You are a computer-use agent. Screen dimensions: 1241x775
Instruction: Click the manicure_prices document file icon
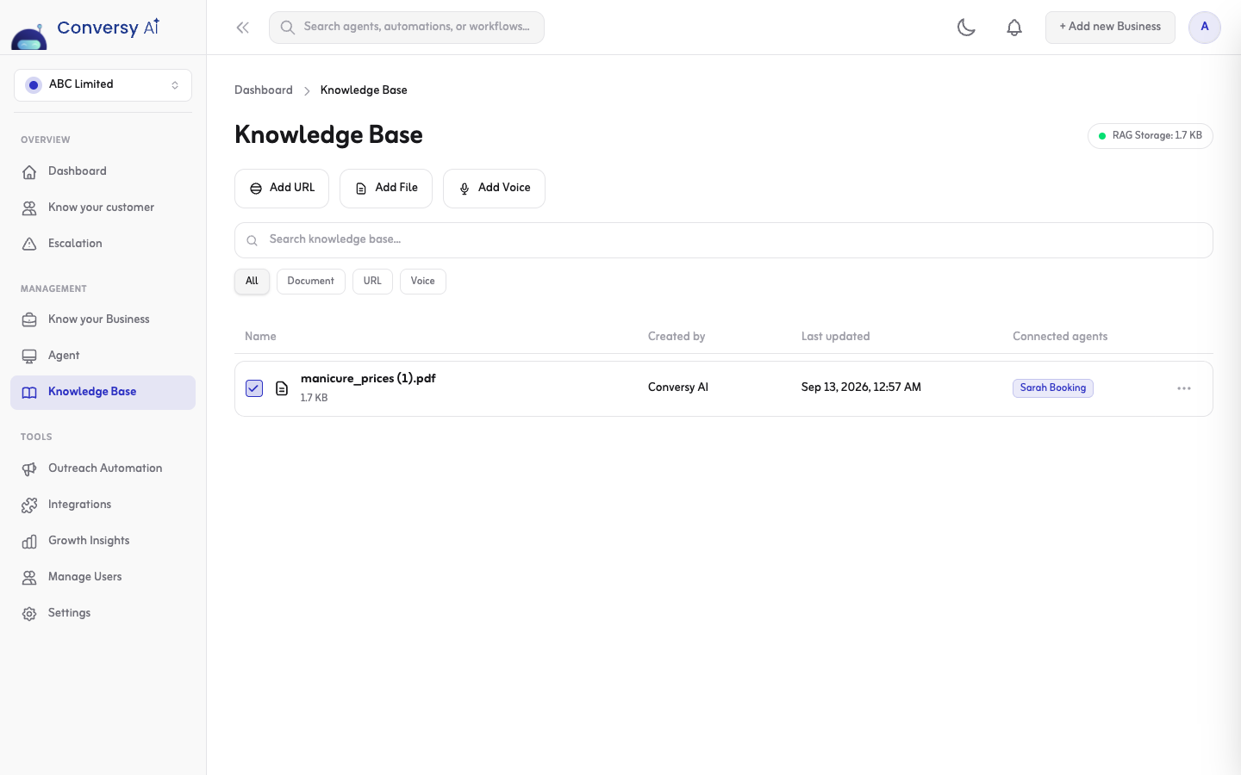click(282, 388)
